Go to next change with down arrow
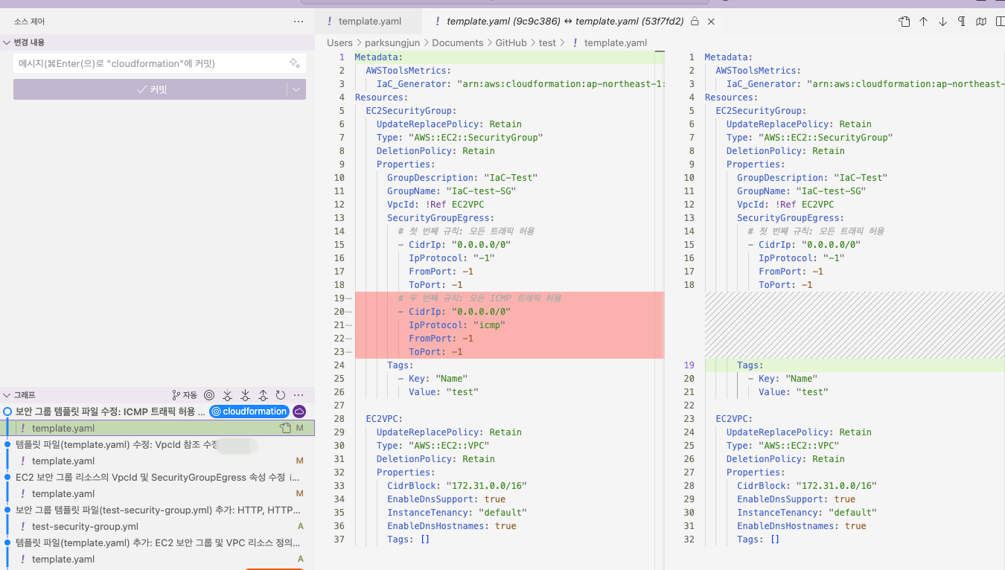Viewport: 1005px width, 570px height. coord(942,22)
